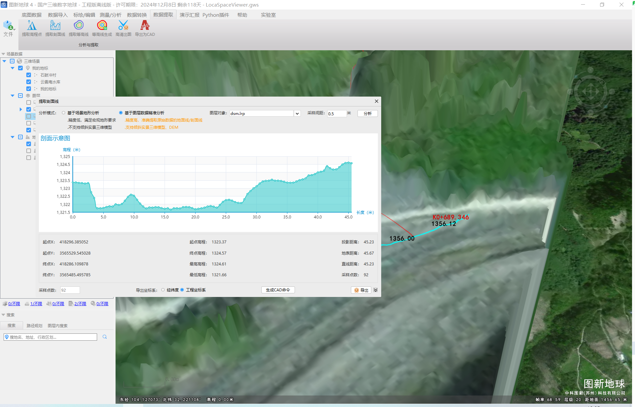Open the 文件 menu icon
The width and height of the screenshot is (635, 407).
(8, 28)
